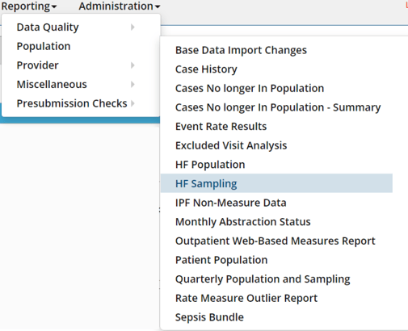The height and width of the screenshot is (331, 408).
Task: Open the HF Population report
Action: [x=276, y=165]
